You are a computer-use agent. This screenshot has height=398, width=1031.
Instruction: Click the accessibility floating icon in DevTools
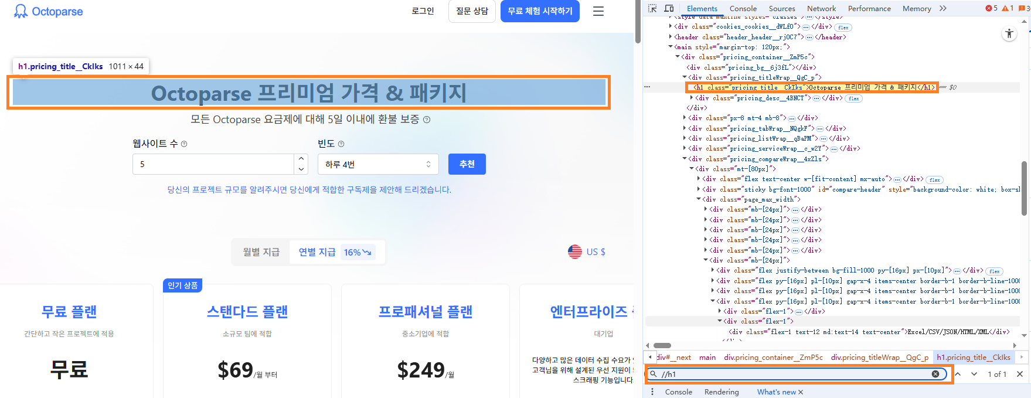pyautogui.click(x=1009, y=34)
